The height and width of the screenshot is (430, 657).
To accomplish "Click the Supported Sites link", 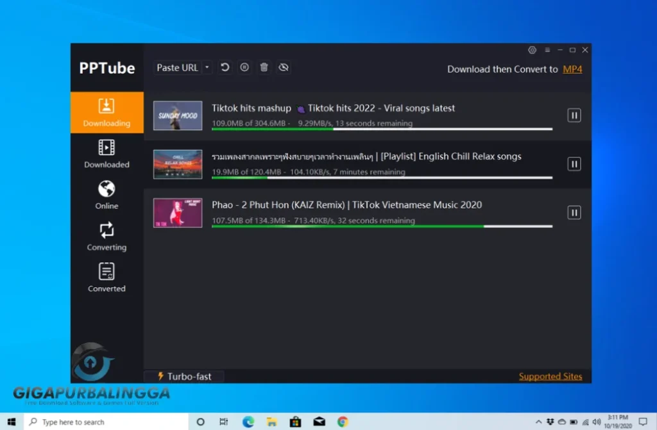I will tap(550, 376).
